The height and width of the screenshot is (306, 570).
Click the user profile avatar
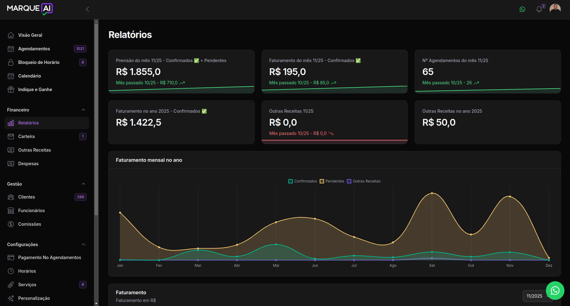click(555, 9)
